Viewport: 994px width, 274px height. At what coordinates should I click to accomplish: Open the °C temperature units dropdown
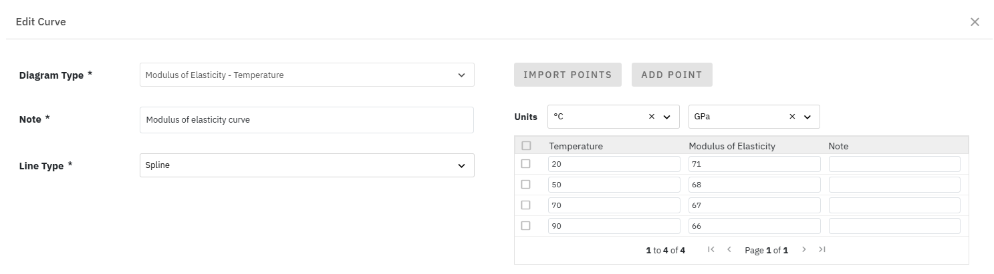[x=666, y=117]
